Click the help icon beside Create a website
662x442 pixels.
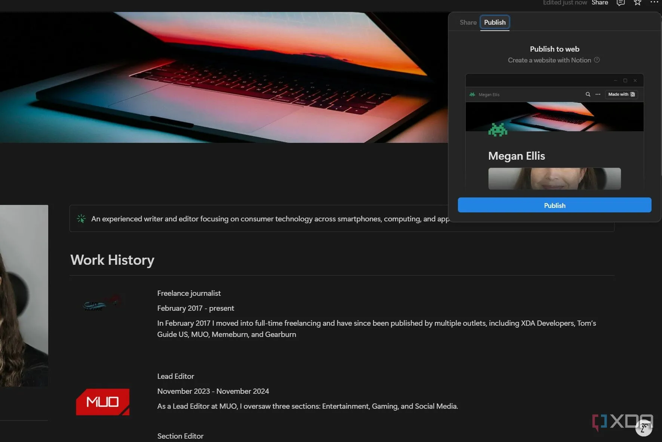597,60
